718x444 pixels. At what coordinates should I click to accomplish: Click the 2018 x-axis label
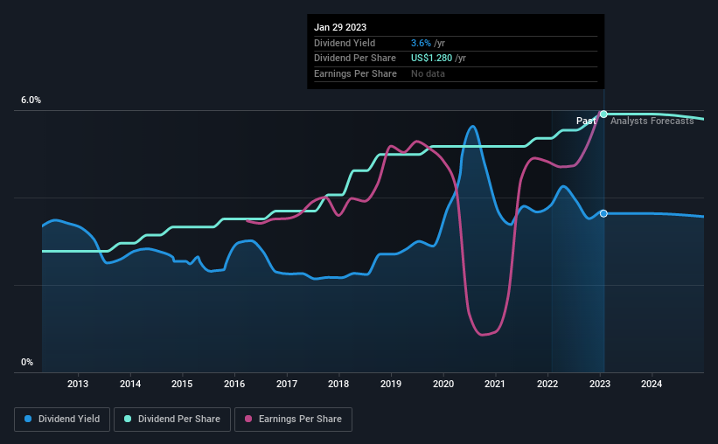(338, 384)
